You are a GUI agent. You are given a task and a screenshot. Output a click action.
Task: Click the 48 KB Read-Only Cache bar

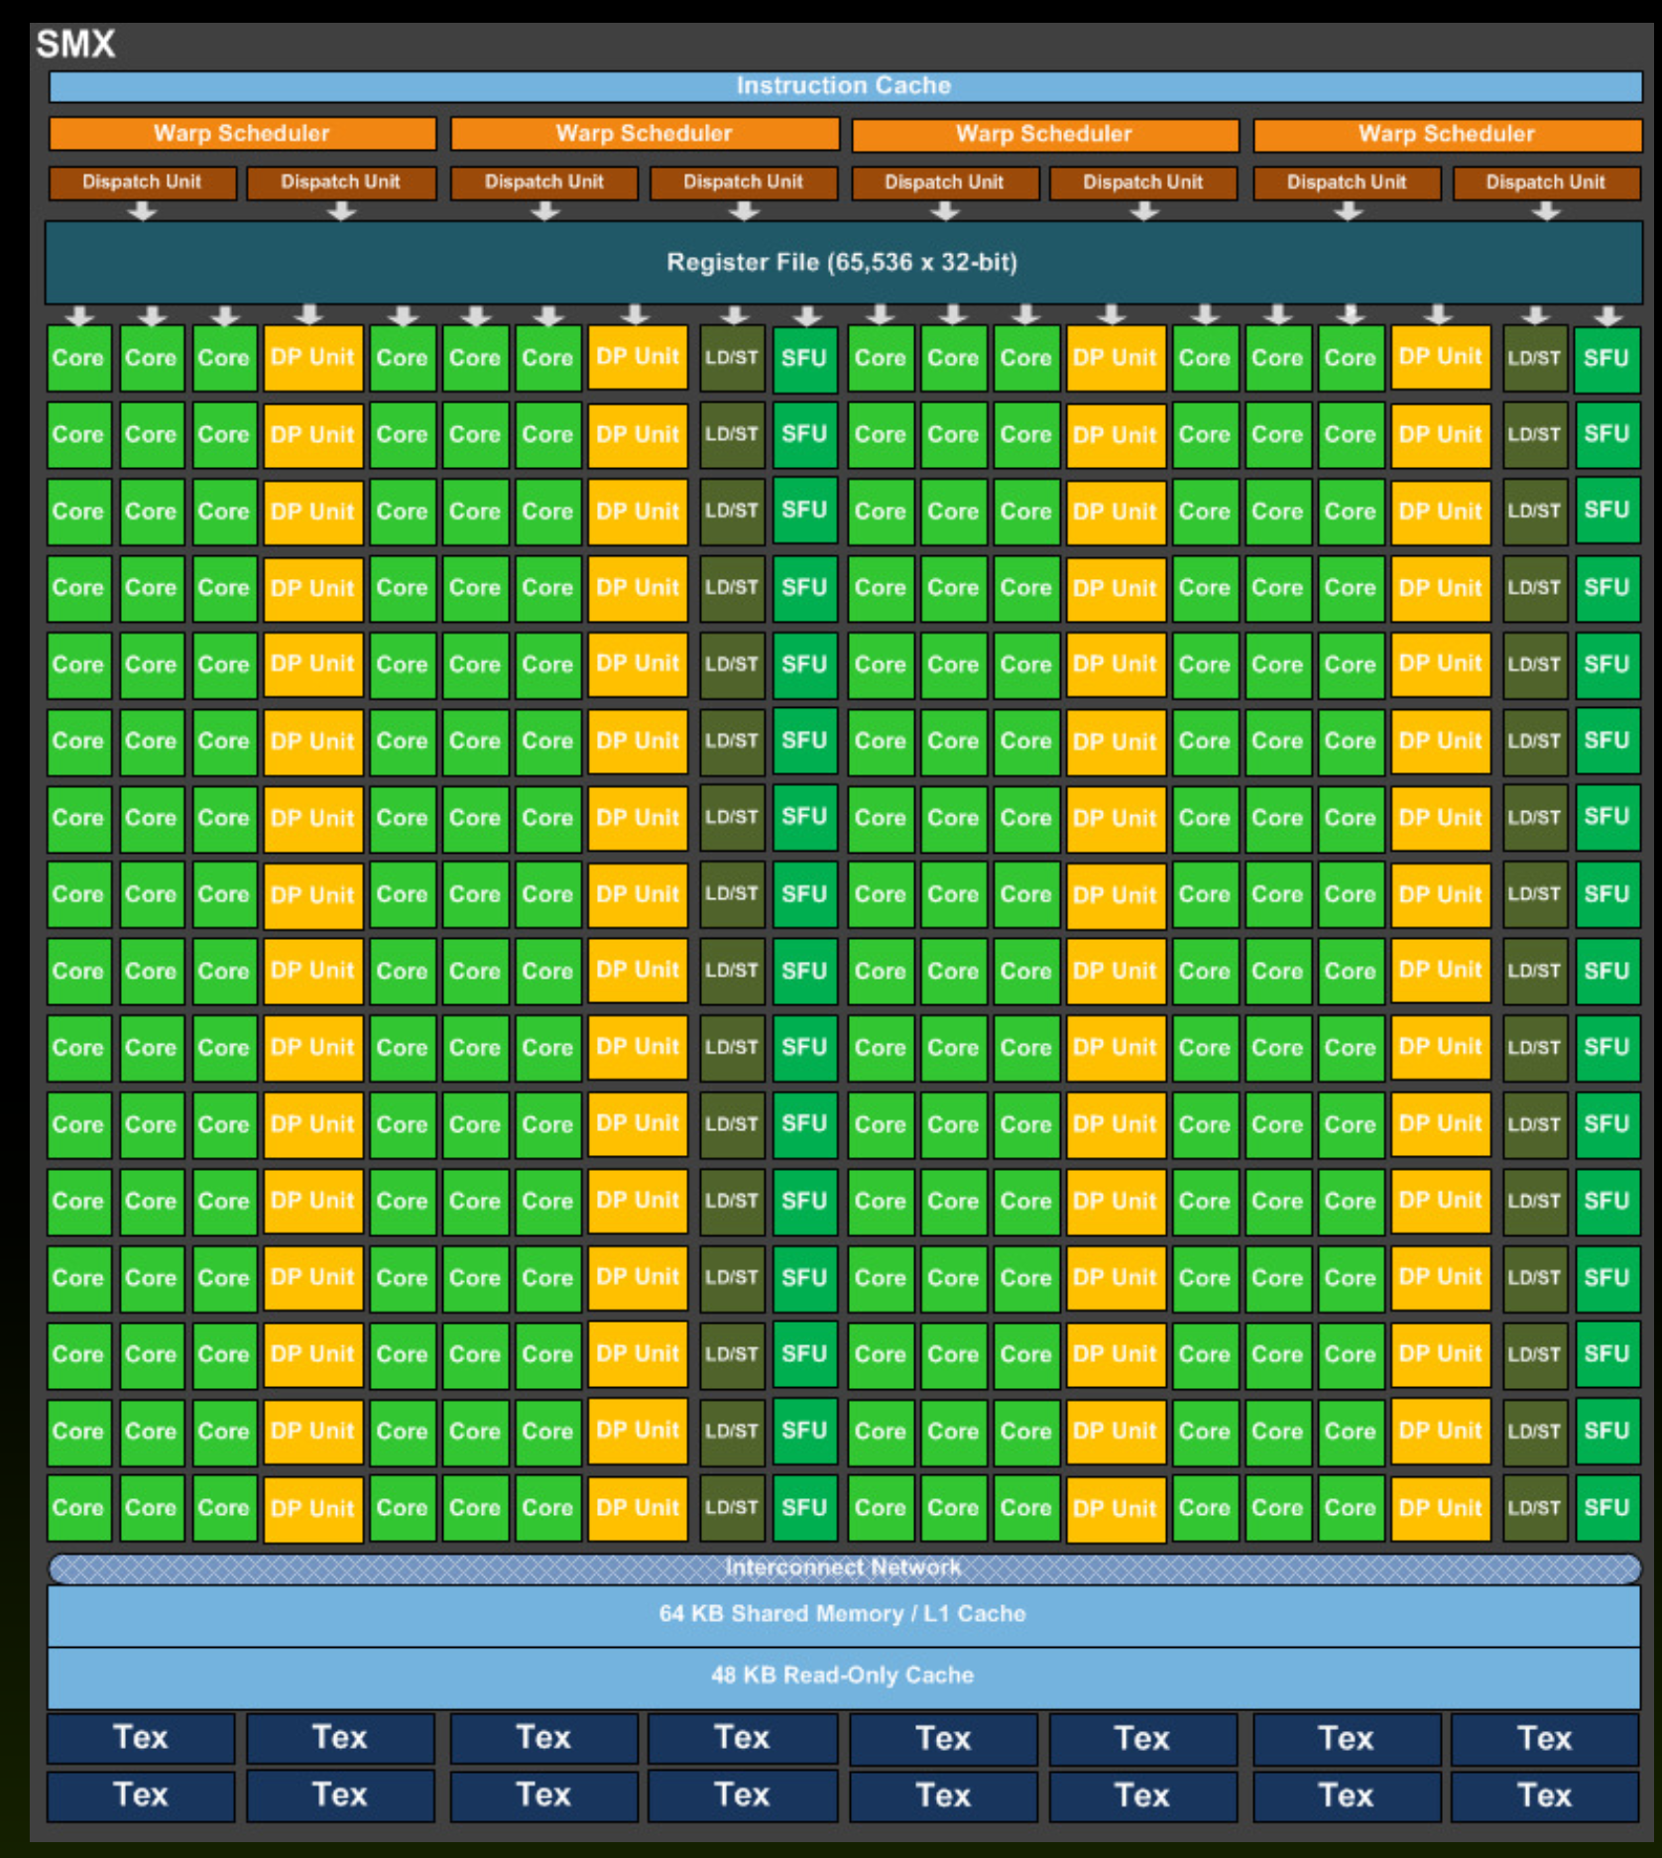coord(844,1677)
